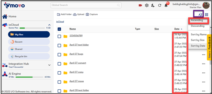Check the April 28 test folder checkbox
The image size is (212, 94).
[x=59, y=91]
